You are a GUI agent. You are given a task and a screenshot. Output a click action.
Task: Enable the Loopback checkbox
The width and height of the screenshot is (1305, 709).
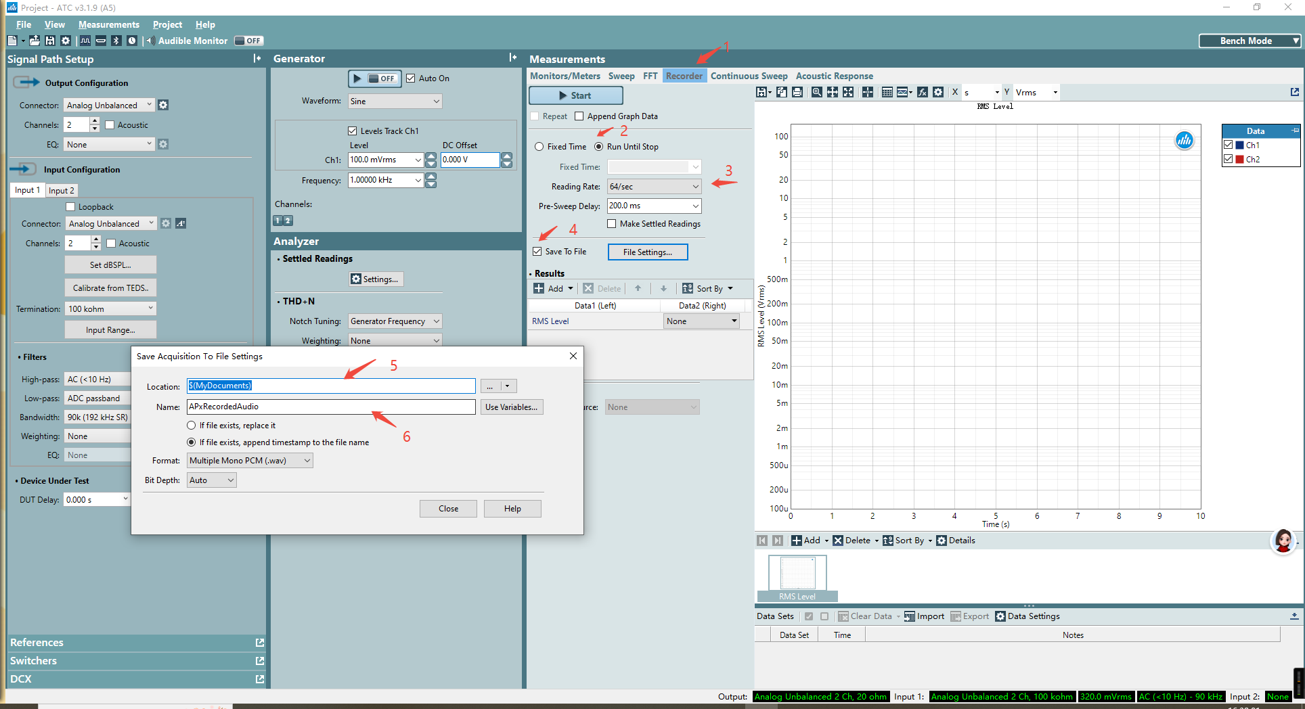(70, 207)
